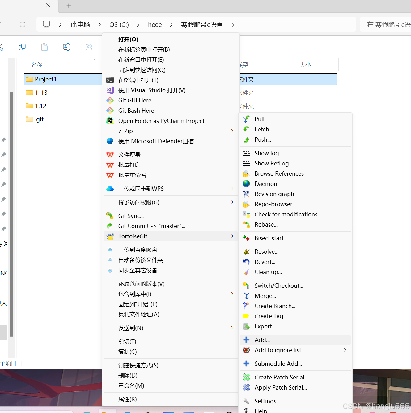Expand the Add to ignore list submenu arrow
Screen dimensions: 411x413
[x=345, y=350]
